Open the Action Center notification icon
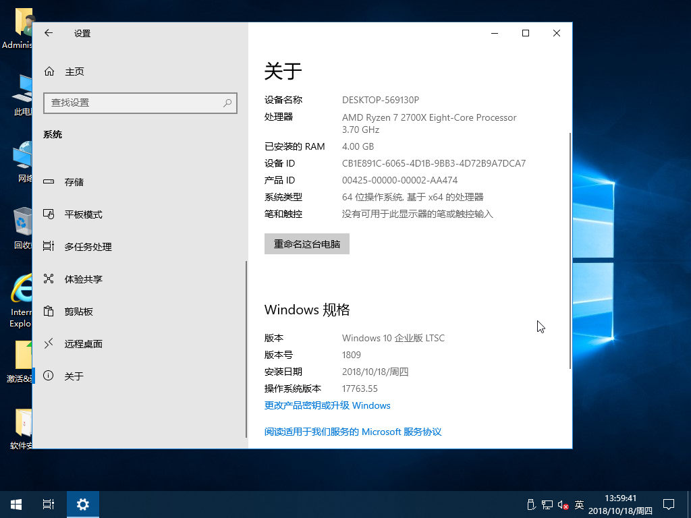Viewport: 691px width, 518px height. pyautogui.click(x=669, y=505)
